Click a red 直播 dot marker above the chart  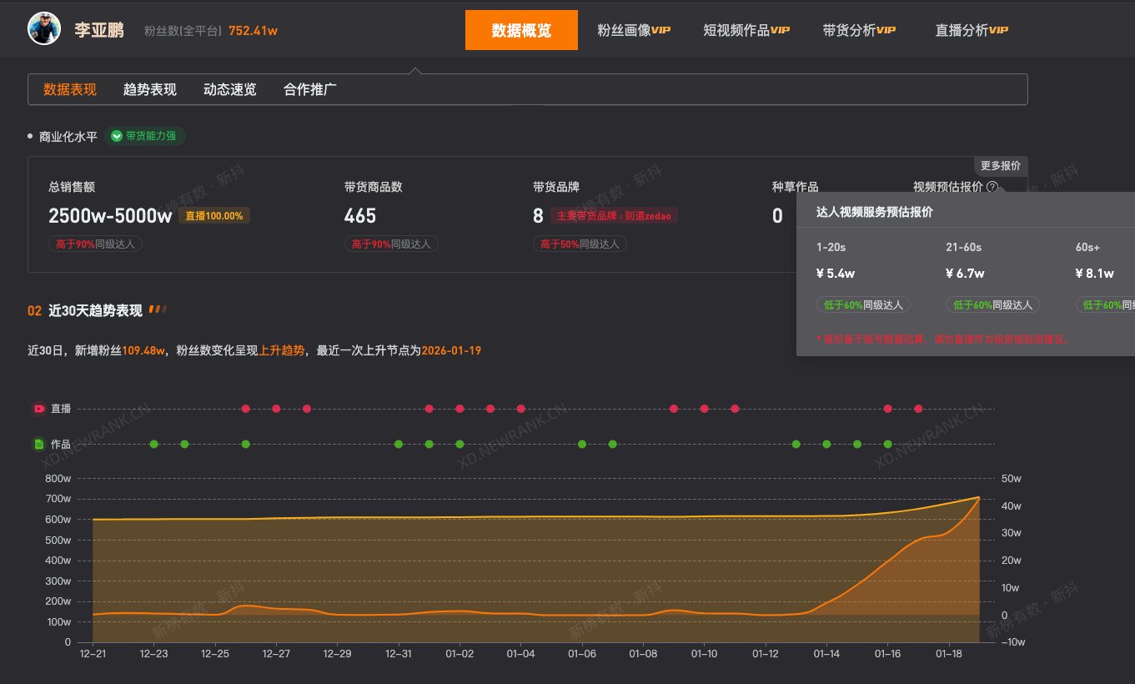point(246,409)
